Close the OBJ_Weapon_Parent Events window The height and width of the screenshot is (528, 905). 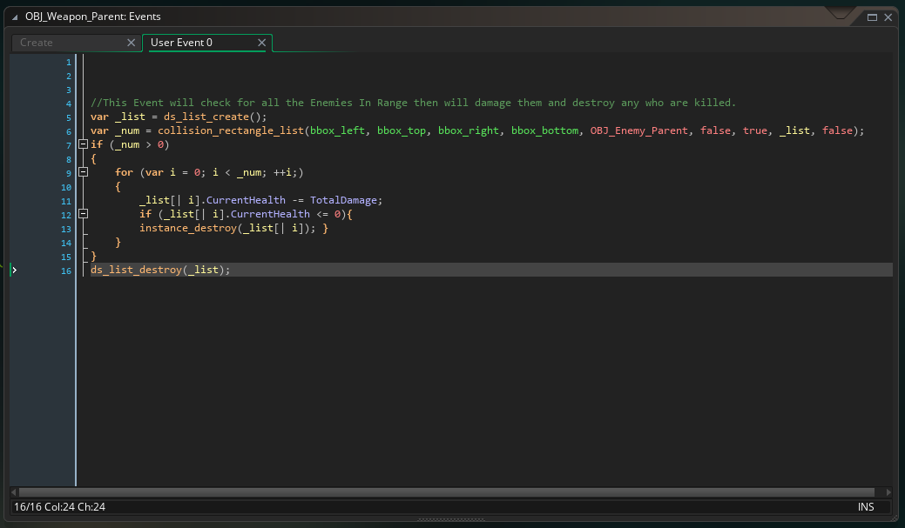(x=888, y=17)
